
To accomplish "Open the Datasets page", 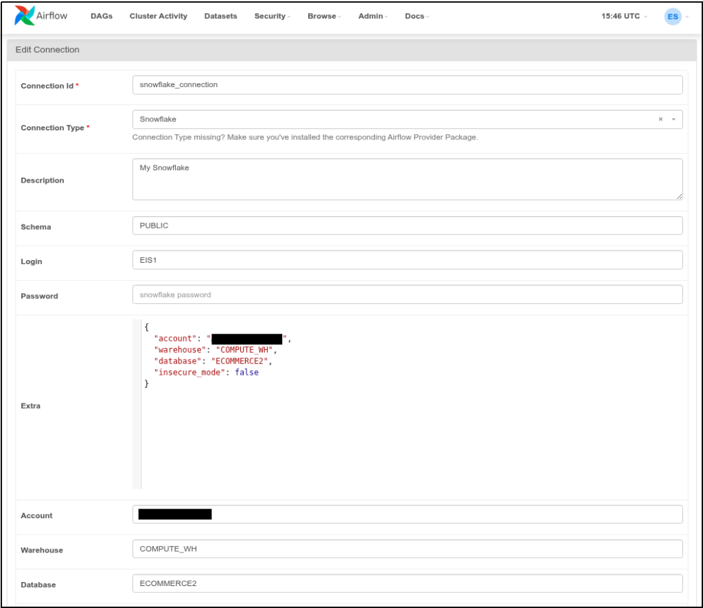I will (x=220, y=16).
